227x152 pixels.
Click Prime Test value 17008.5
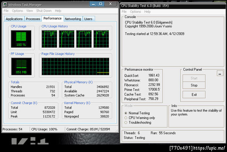[154, 90]
